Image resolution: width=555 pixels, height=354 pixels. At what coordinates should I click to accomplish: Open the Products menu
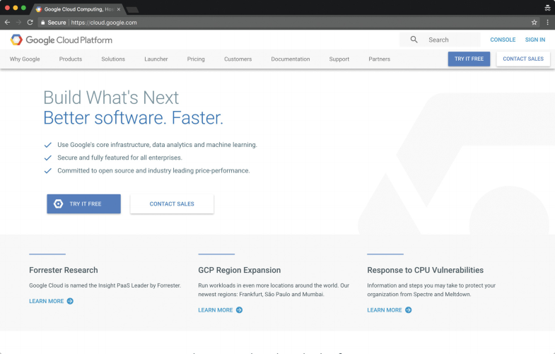point(71,59)
